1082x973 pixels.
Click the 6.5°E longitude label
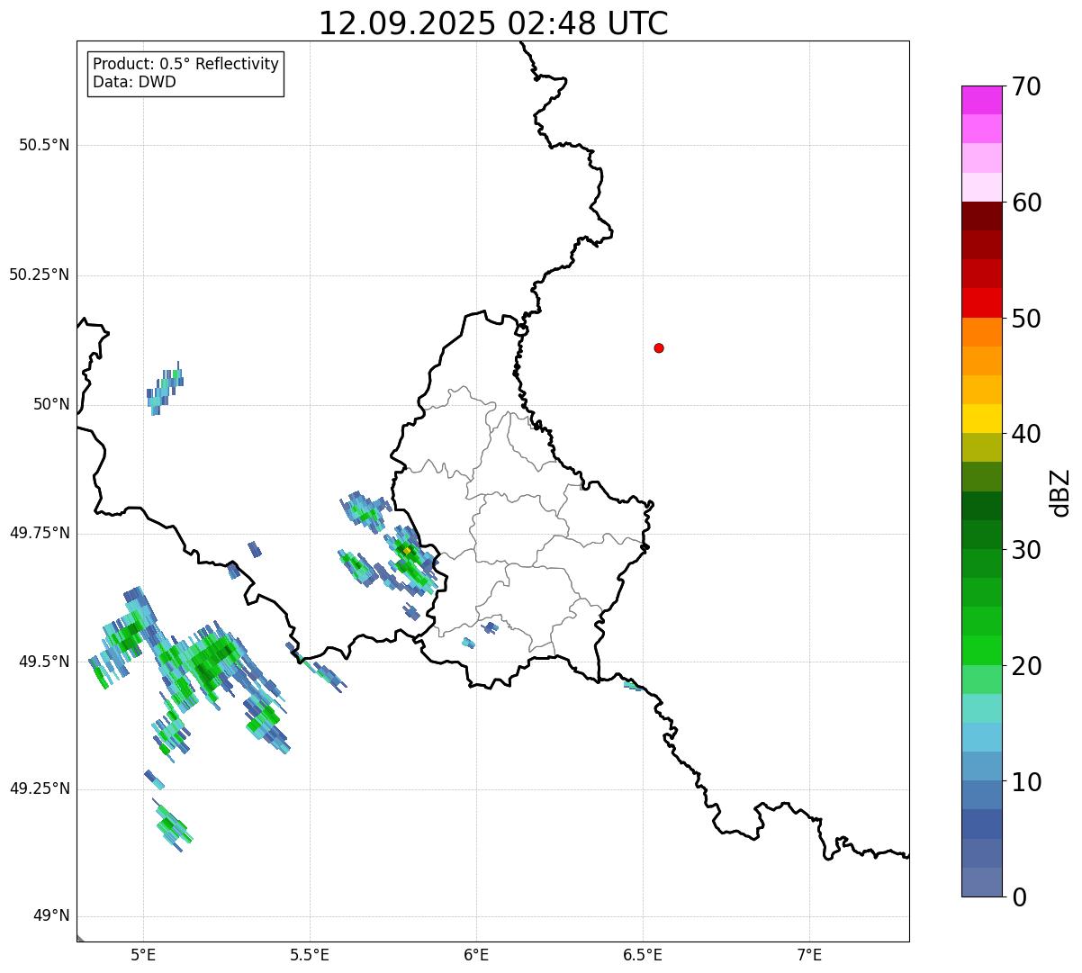(x=643, y=954)
